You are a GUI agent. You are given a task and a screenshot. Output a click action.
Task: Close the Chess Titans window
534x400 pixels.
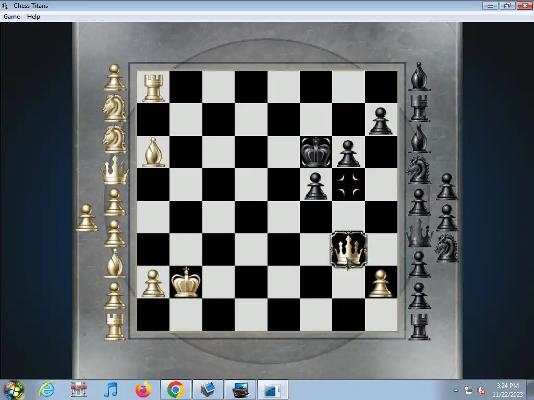point(525,5)
